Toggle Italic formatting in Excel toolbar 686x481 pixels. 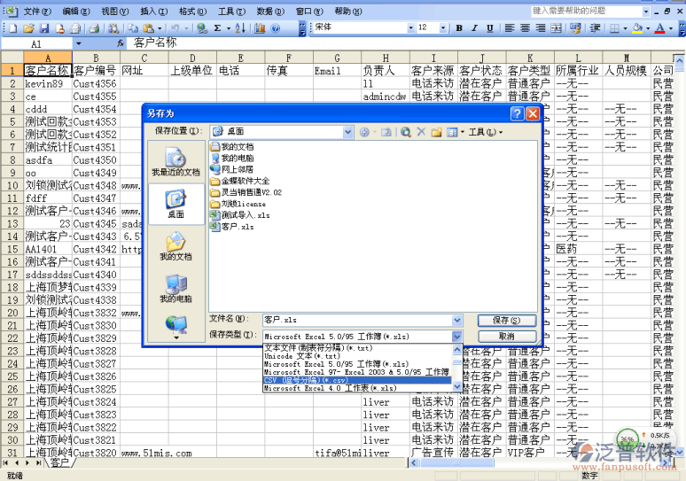476,28
